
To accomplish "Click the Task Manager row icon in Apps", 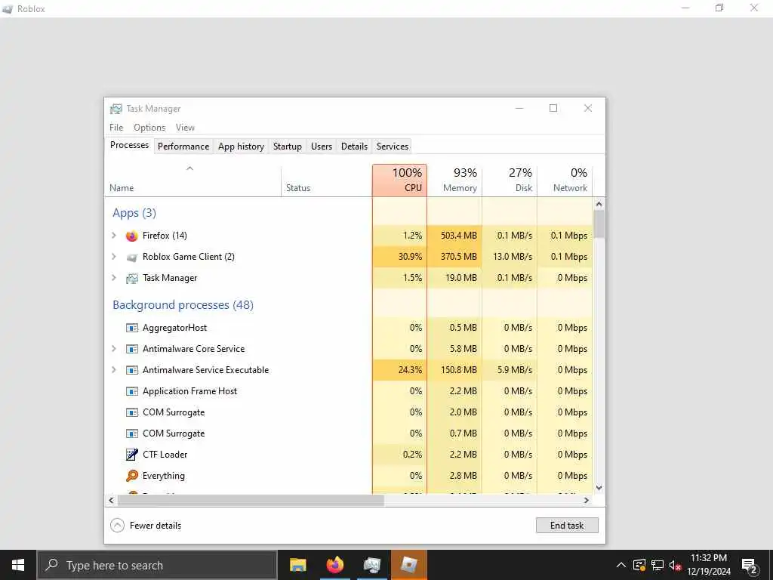I will point(131,278).
